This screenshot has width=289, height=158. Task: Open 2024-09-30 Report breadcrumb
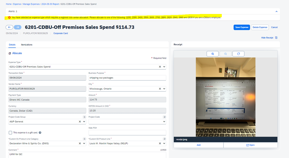50,4
